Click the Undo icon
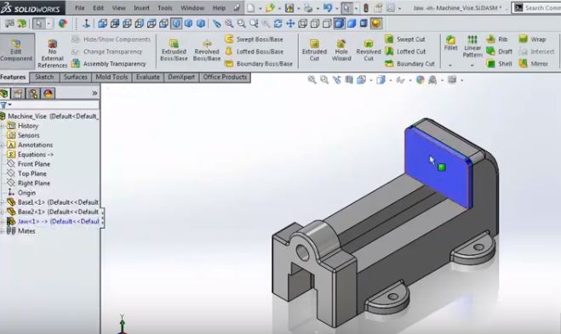The height and width of the screenshot is (334, 561). [328, 8]
